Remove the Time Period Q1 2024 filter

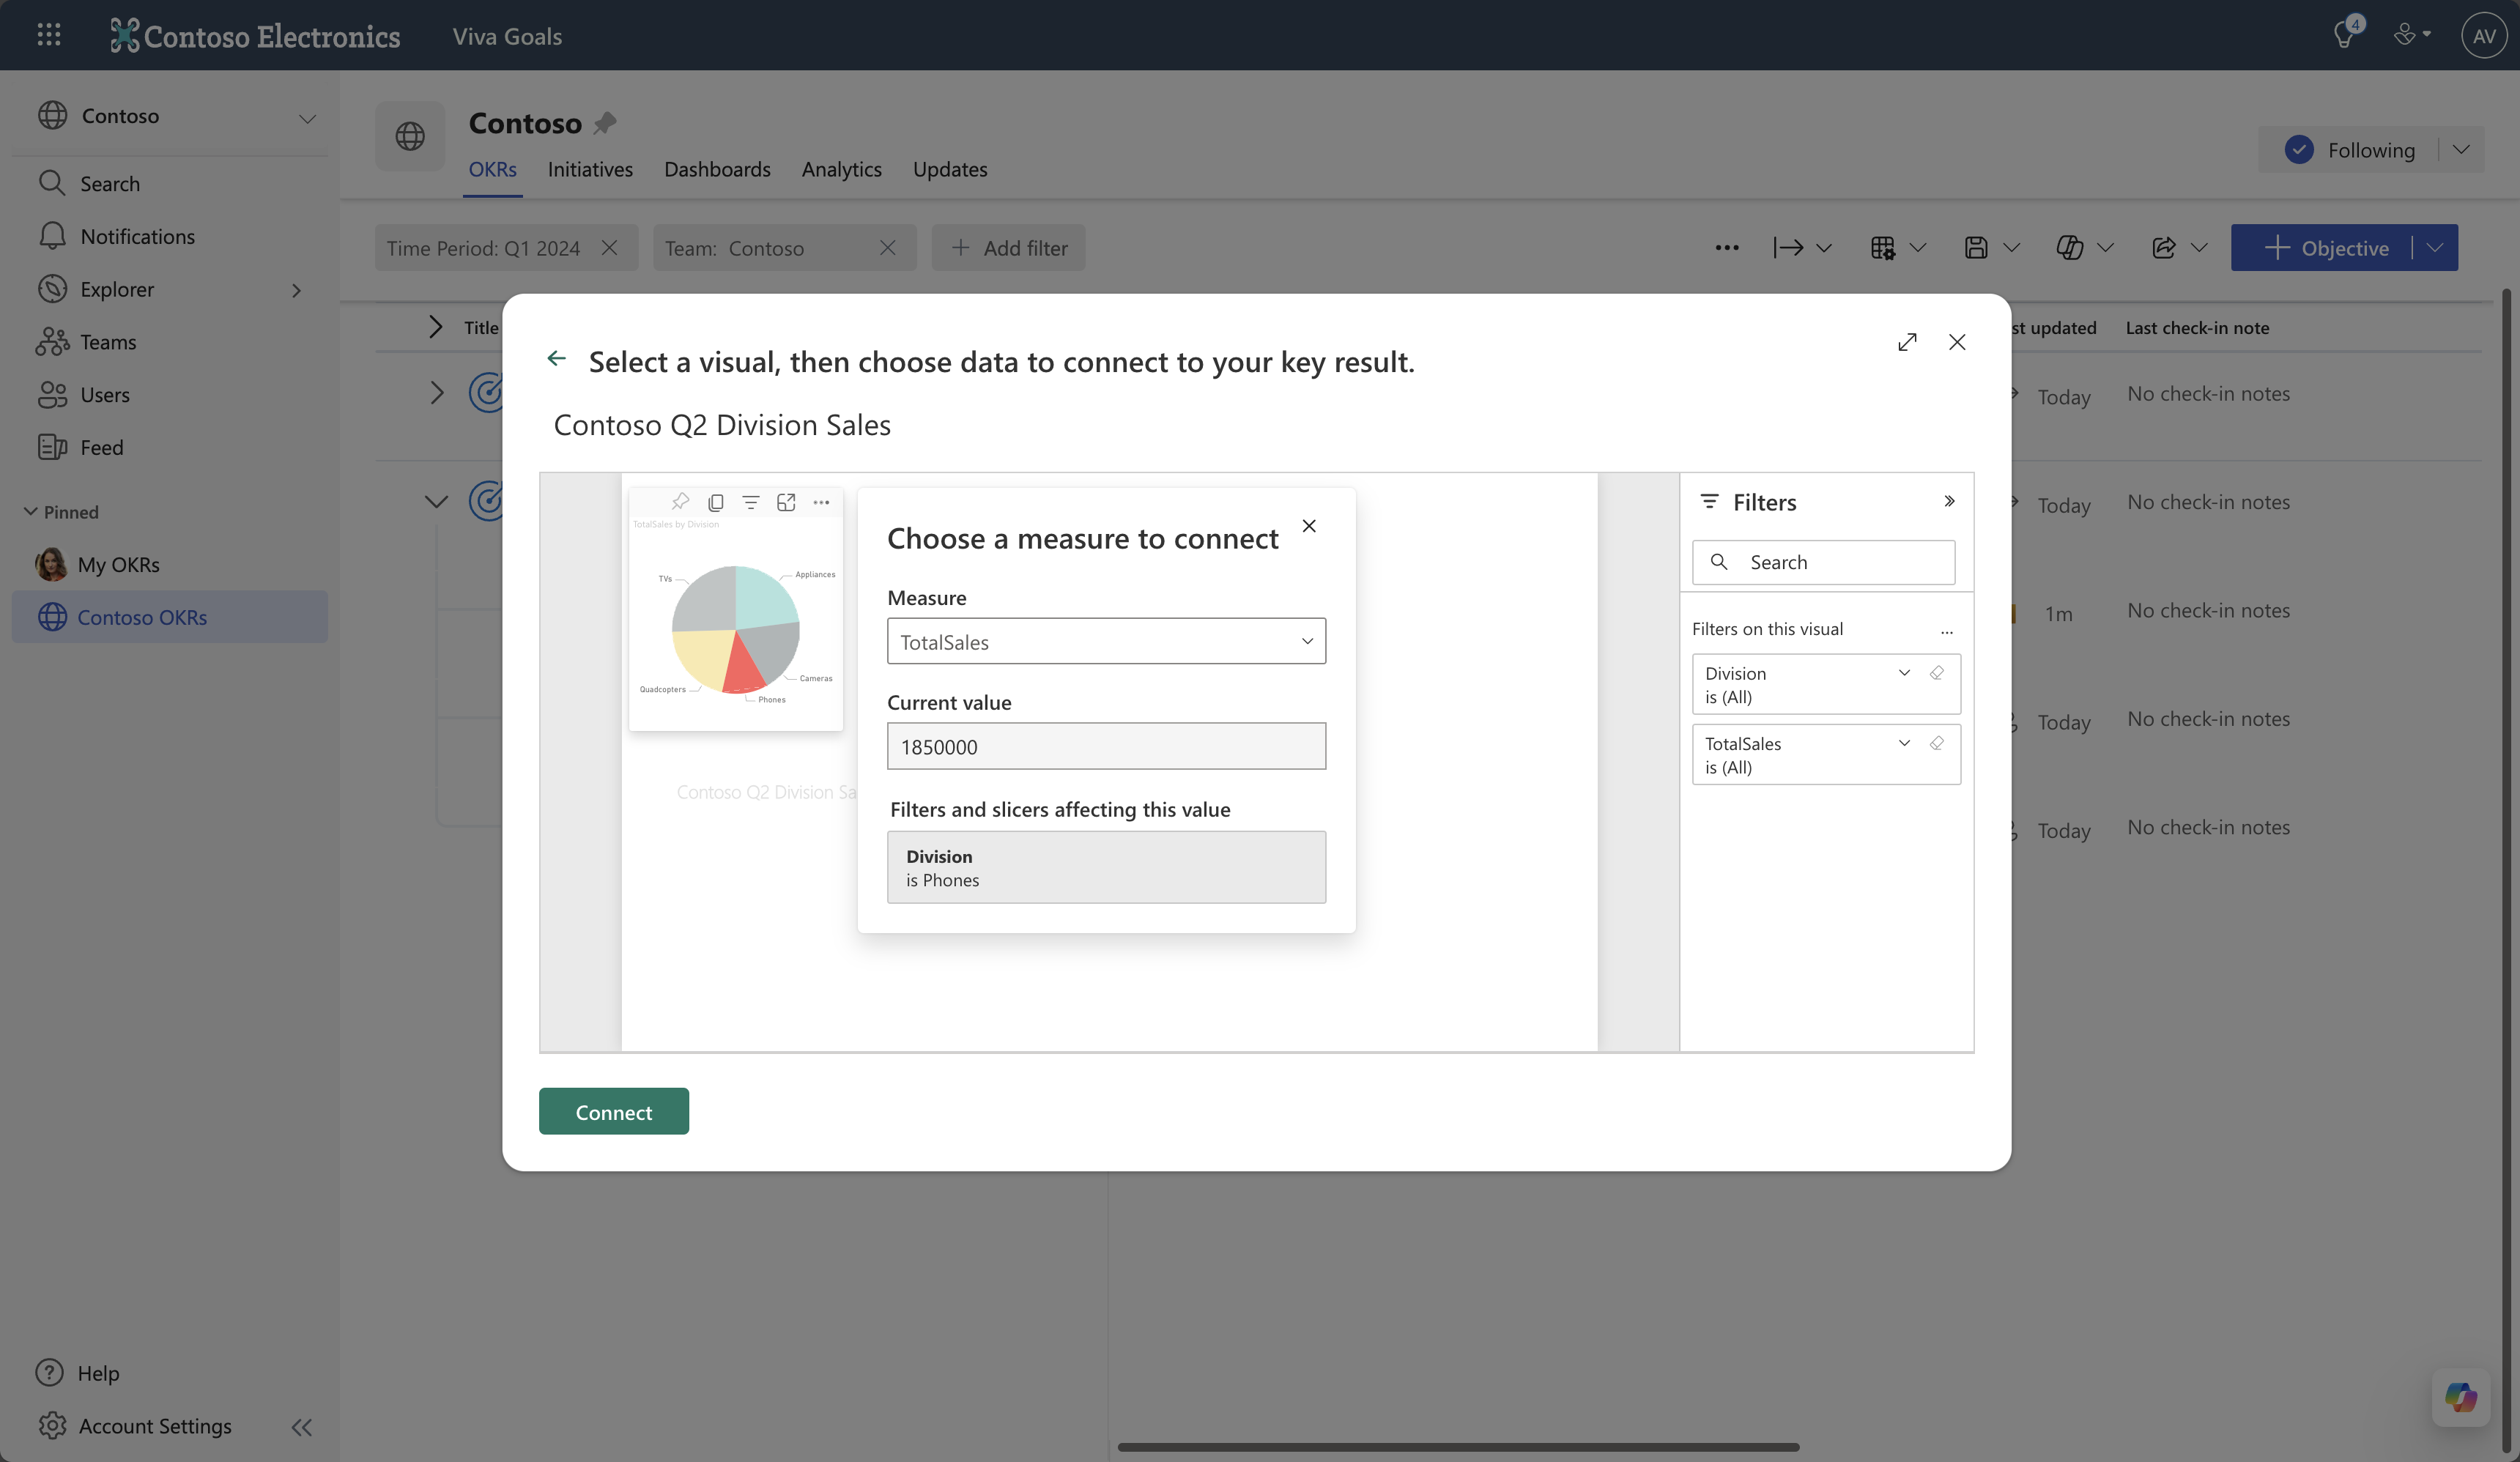(609, 247)
